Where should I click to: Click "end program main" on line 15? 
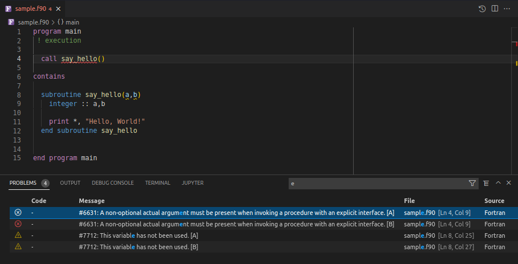(x=65, y=158)
